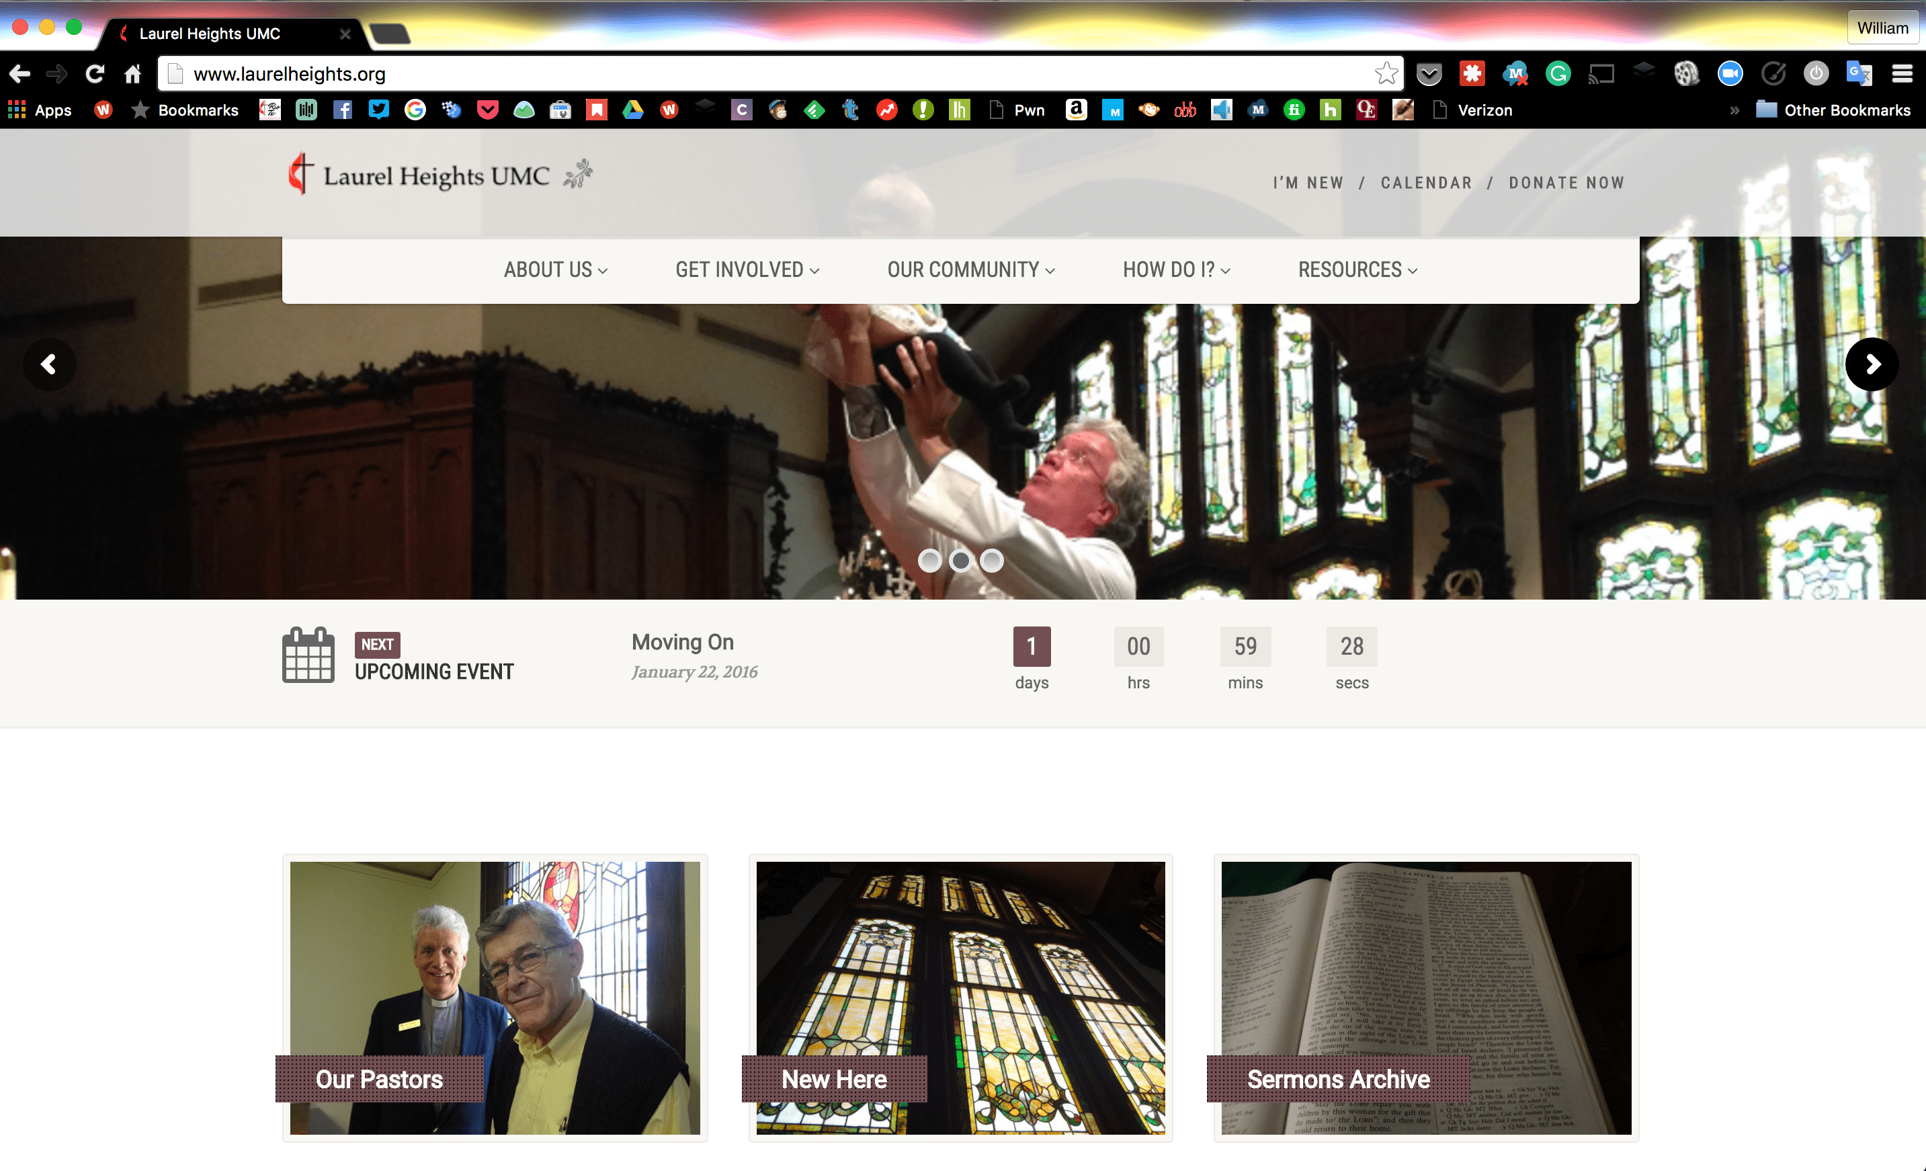Select the third slideshow dot
The image size is (1926, 1171).
click(x=992, y=561)
